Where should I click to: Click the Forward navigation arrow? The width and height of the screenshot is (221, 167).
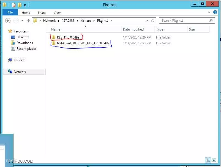click(16, 21)
